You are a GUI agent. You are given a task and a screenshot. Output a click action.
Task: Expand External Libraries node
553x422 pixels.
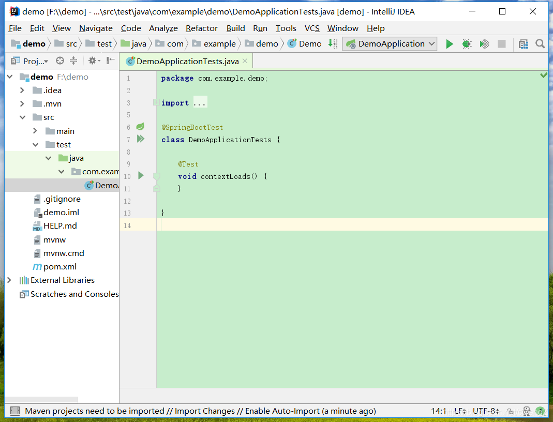point(9,280)
